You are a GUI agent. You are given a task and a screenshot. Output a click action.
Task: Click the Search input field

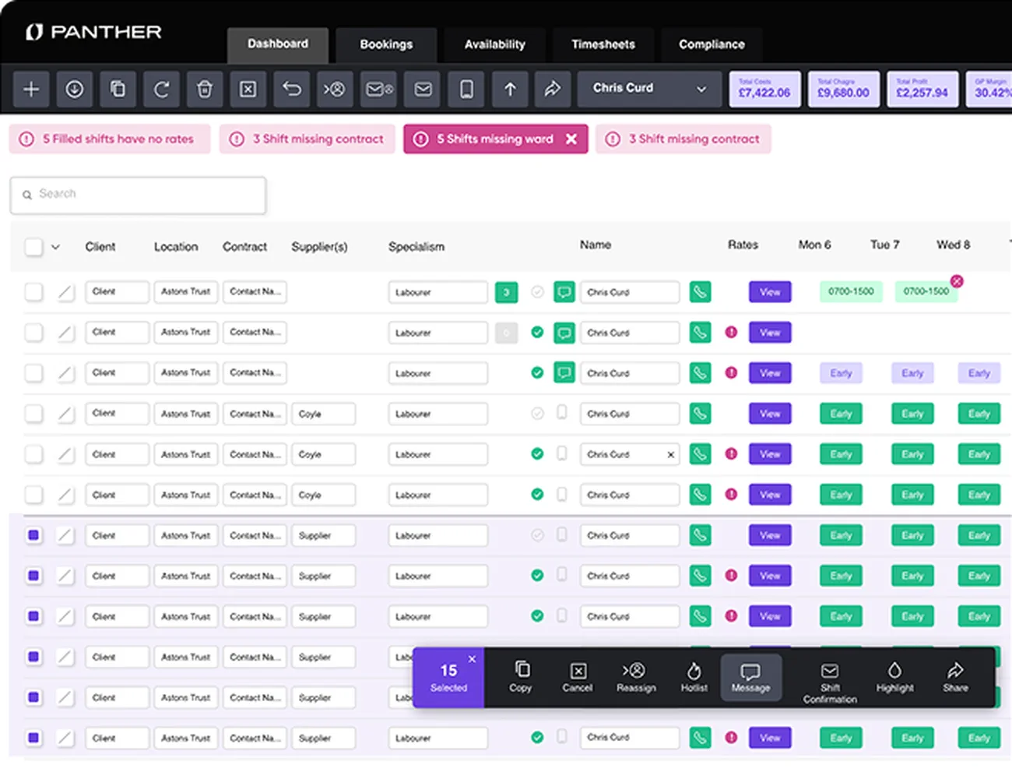[138, 195]
